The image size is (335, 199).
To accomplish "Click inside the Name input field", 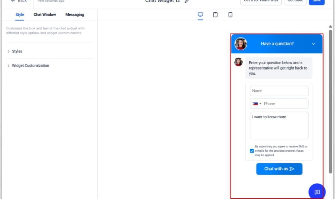I will (x=279, y=91).
